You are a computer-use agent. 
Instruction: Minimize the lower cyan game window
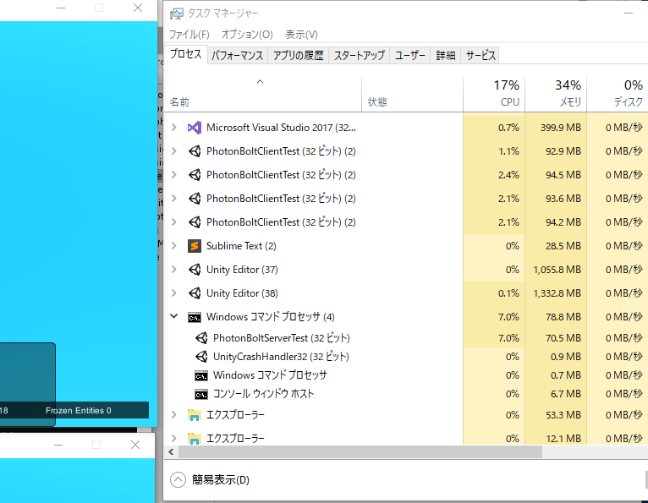pyautogui.click(x=58, y=445)
